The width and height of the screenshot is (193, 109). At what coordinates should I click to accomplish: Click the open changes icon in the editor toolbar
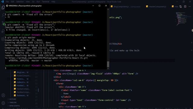click(181, 7)
